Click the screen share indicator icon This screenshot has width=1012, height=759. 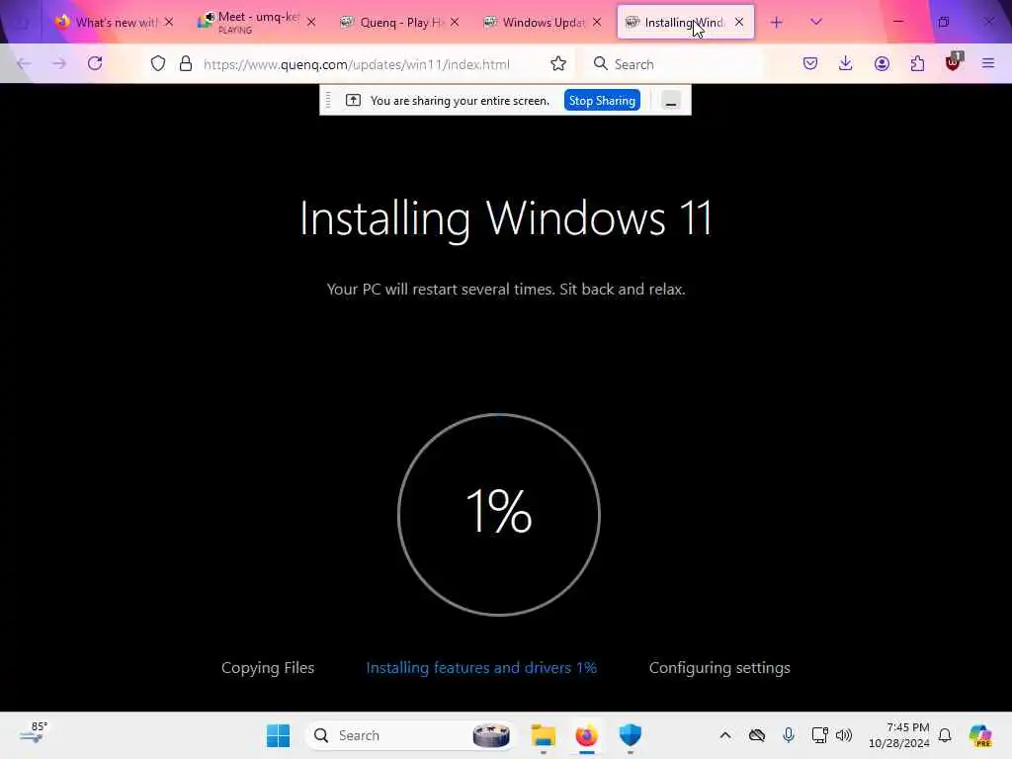(x=353, y=100)
